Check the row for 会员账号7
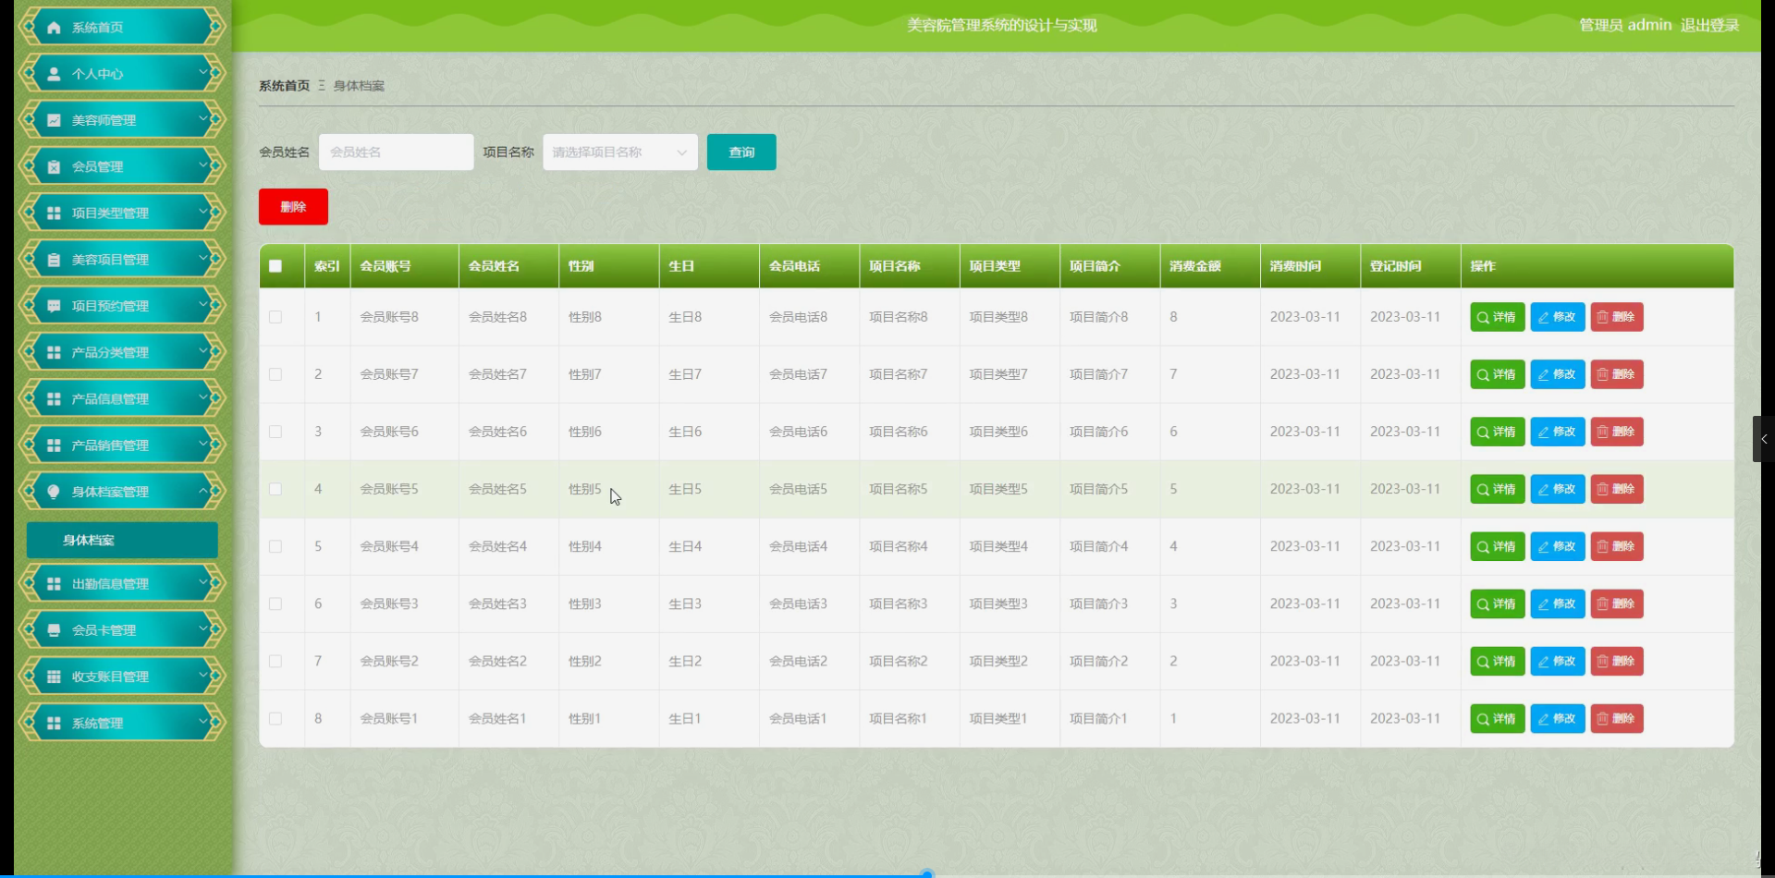This screenshot has width=1775, height=878. (275, 374)
